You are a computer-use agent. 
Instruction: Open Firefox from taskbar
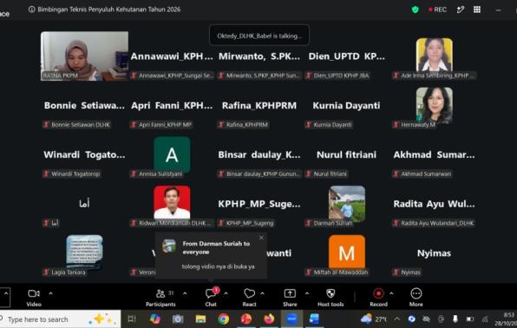pyautogui.click(x=269, y=318)
